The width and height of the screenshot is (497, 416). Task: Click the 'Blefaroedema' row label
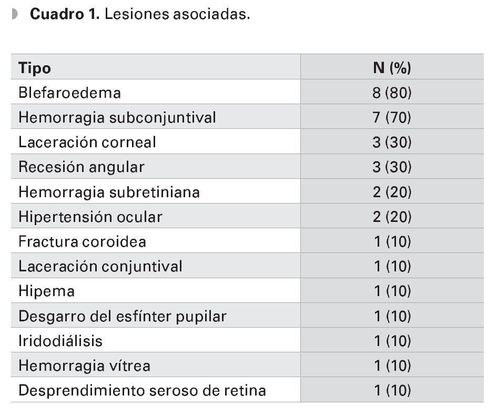pos(69,93)
